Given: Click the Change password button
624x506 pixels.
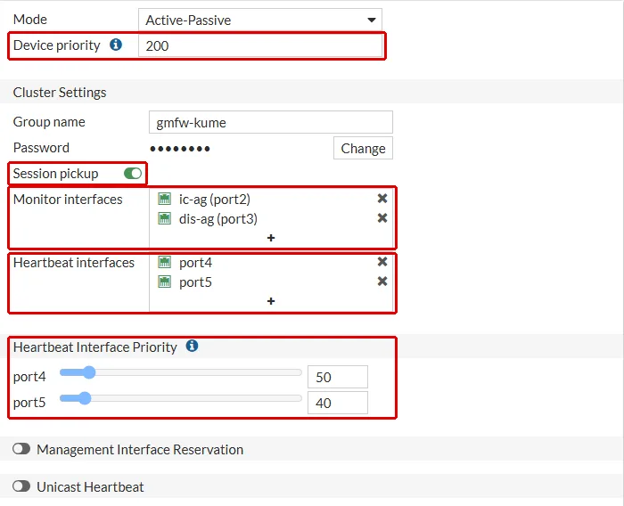Looking at the screenshot, I should point(363,148).
